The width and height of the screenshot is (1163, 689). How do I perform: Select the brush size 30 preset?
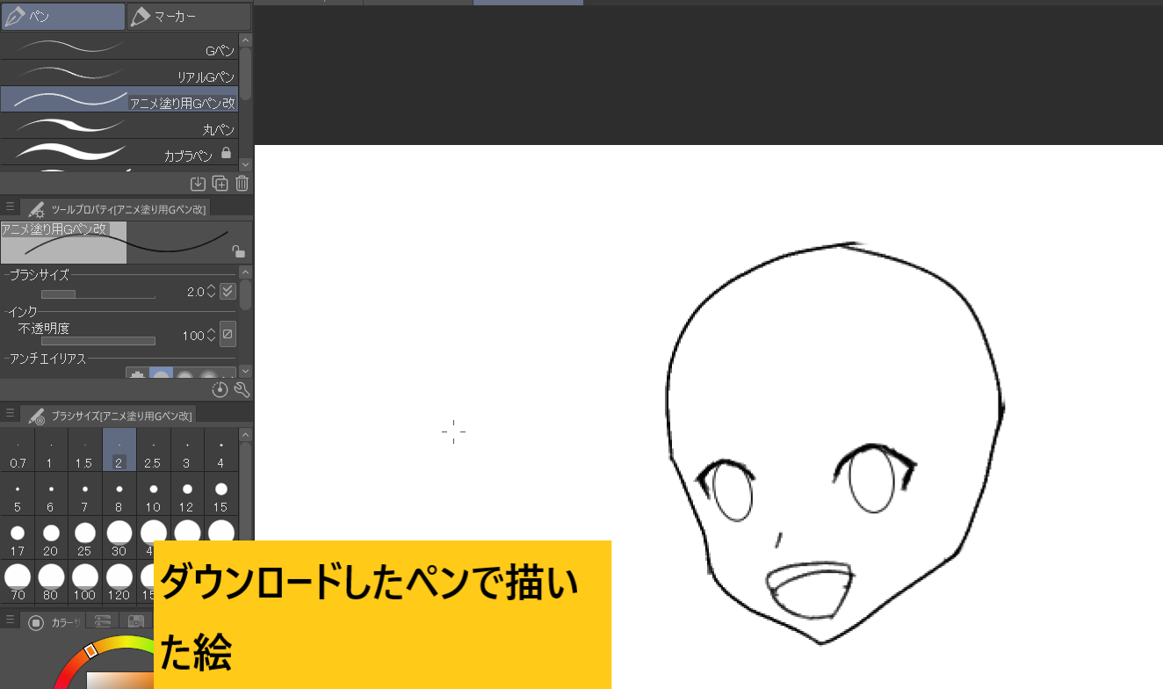(118, 535)
